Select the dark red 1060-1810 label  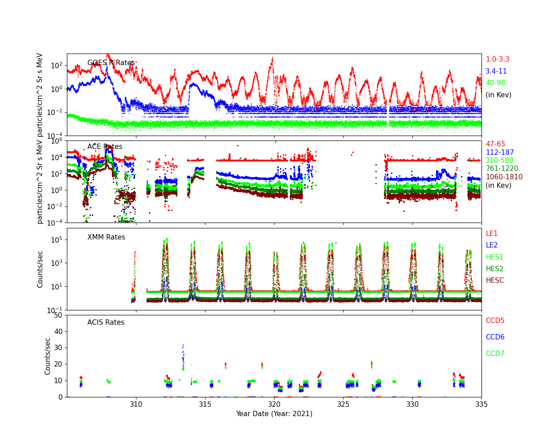[504, 177]
